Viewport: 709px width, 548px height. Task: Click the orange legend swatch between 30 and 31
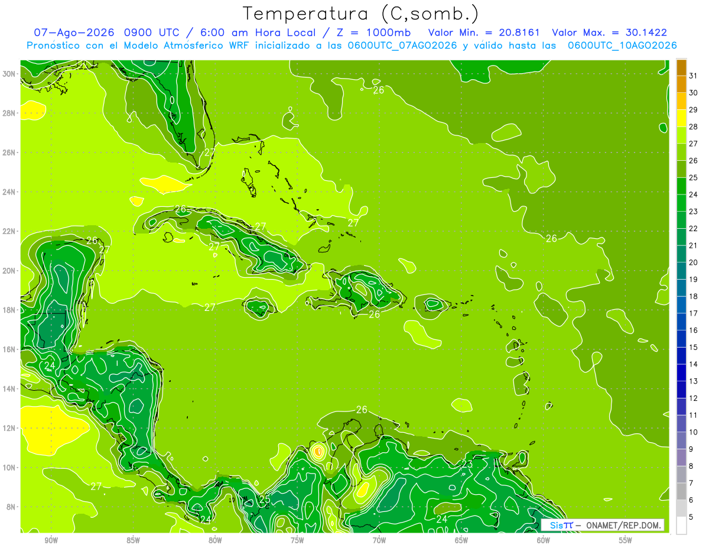pyautogui.click(x=681, y=84)
